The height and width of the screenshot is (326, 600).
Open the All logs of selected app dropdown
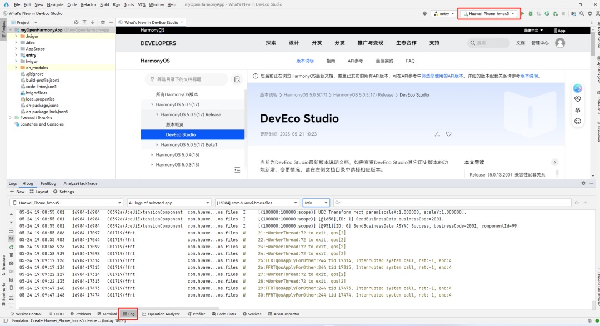click(169, 203)
